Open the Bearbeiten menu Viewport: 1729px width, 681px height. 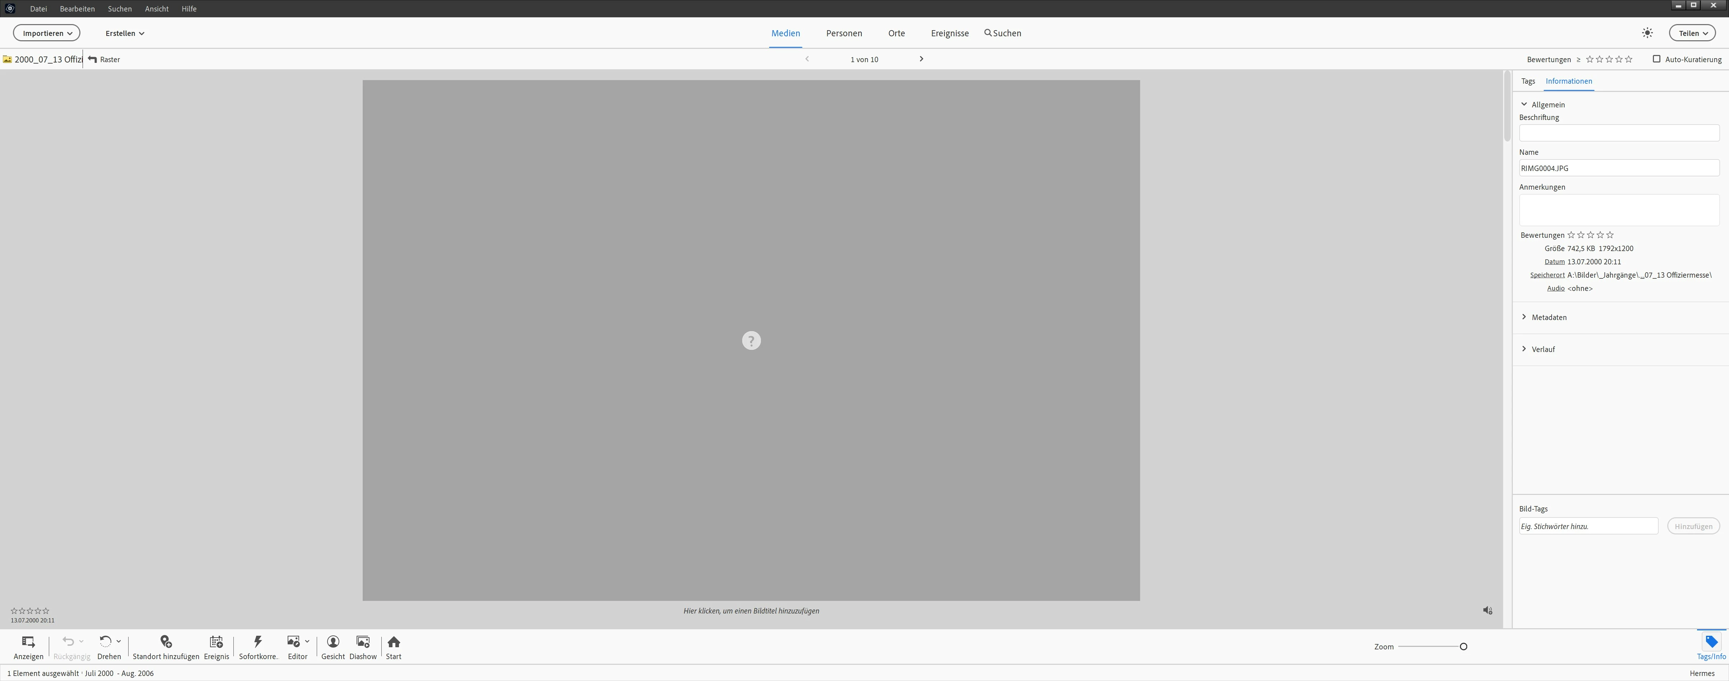click(77, 9)
